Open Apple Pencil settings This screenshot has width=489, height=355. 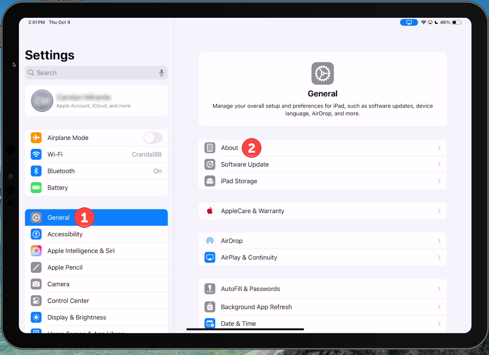pyautogui.click(x=96, y=267)
